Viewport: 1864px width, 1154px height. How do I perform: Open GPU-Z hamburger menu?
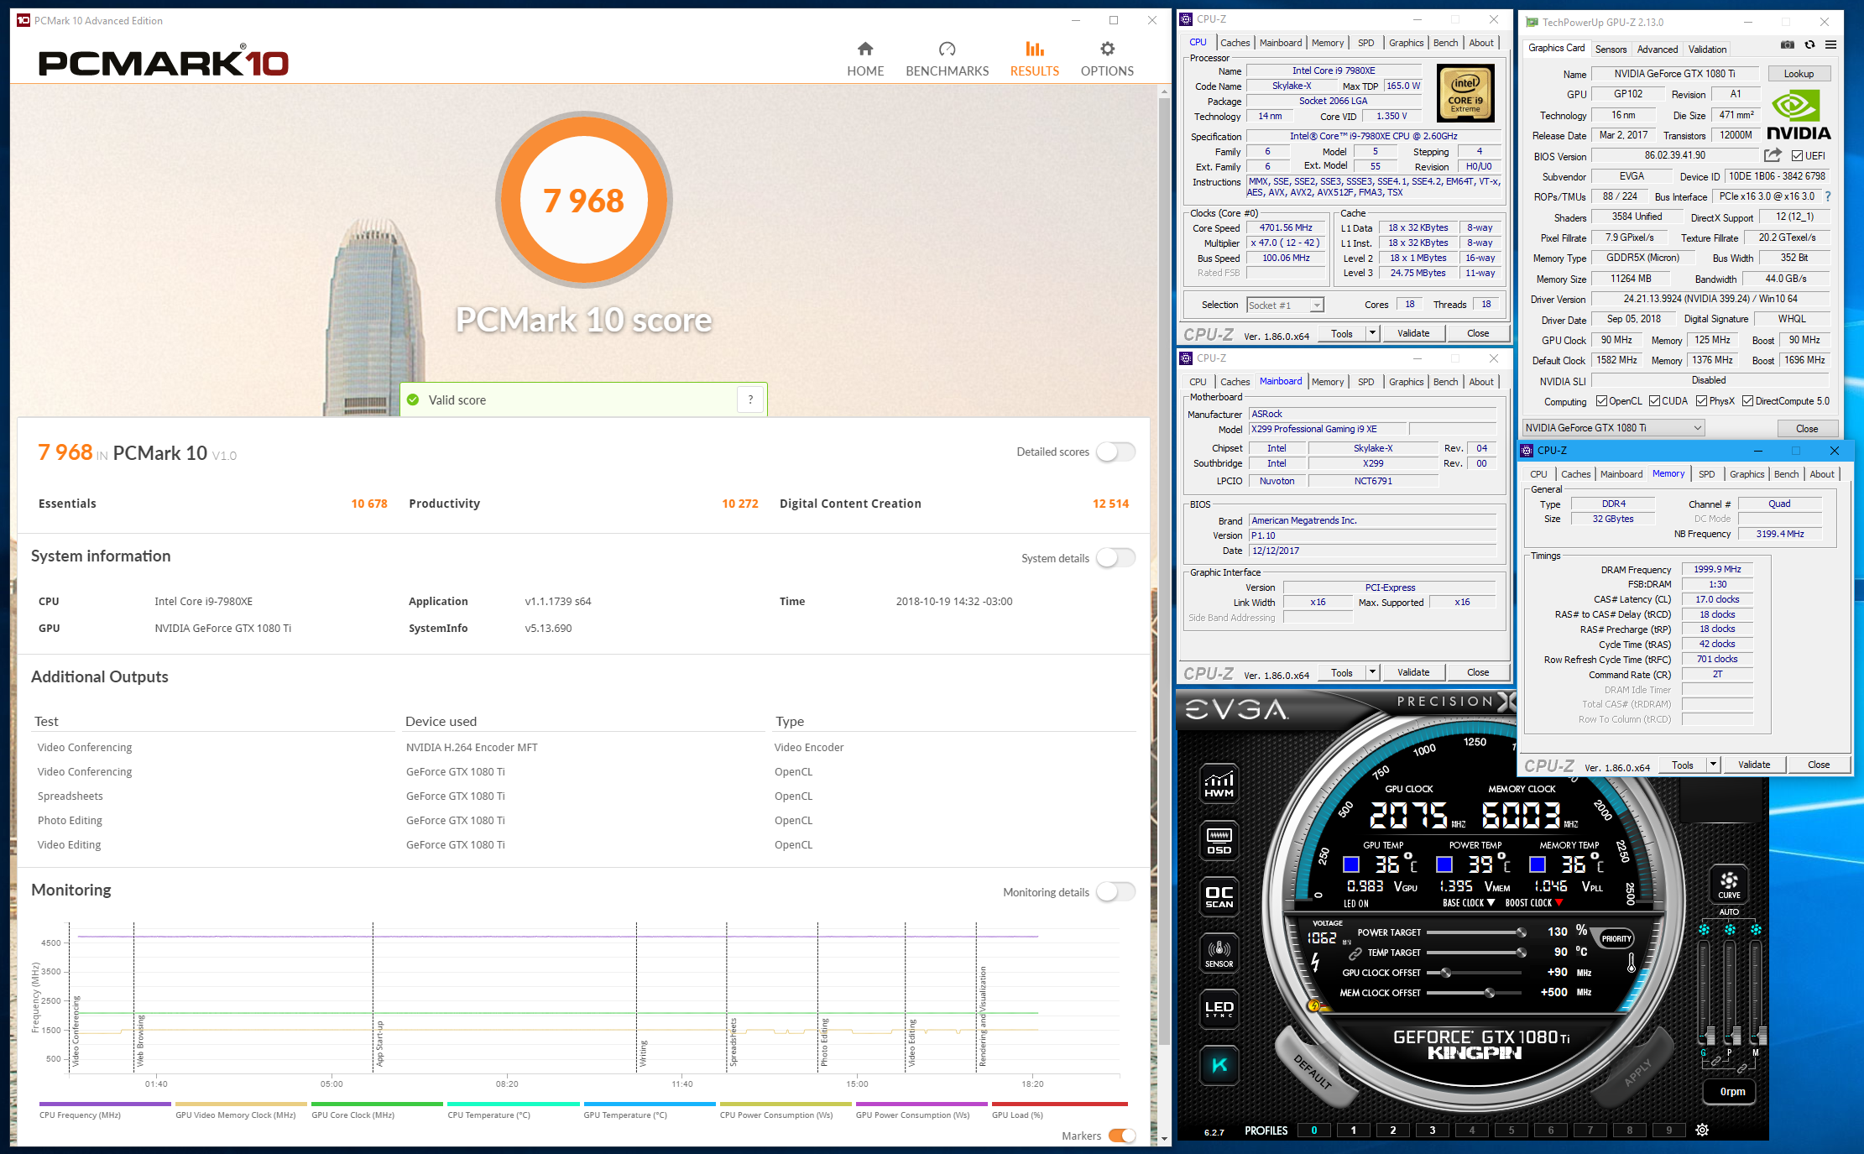pos(1830,44)
